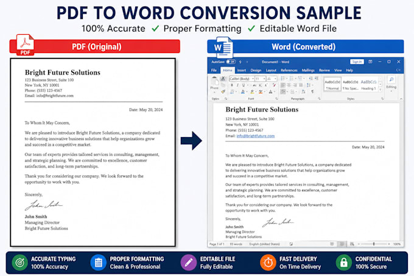Open the info@brightfuture.com link in Word

(x=256, y=136)
